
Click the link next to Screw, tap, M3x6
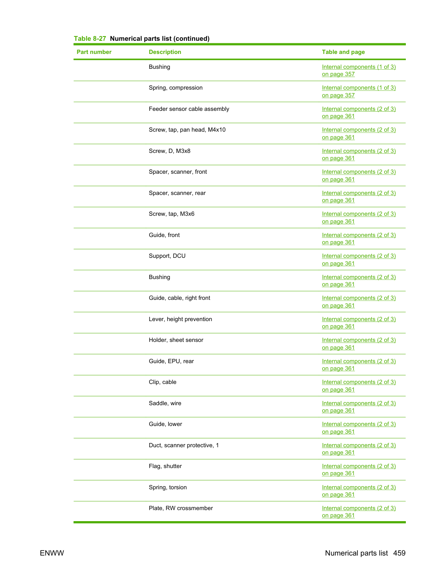[359, 217]
